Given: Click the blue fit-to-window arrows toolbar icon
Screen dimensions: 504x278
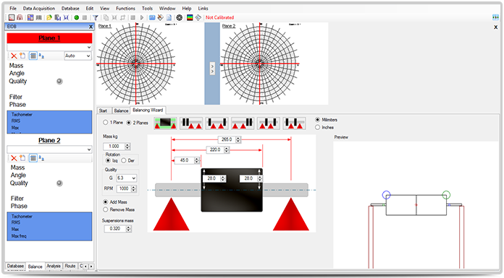Looking at the screenshot, I should [x=66, y=17].
